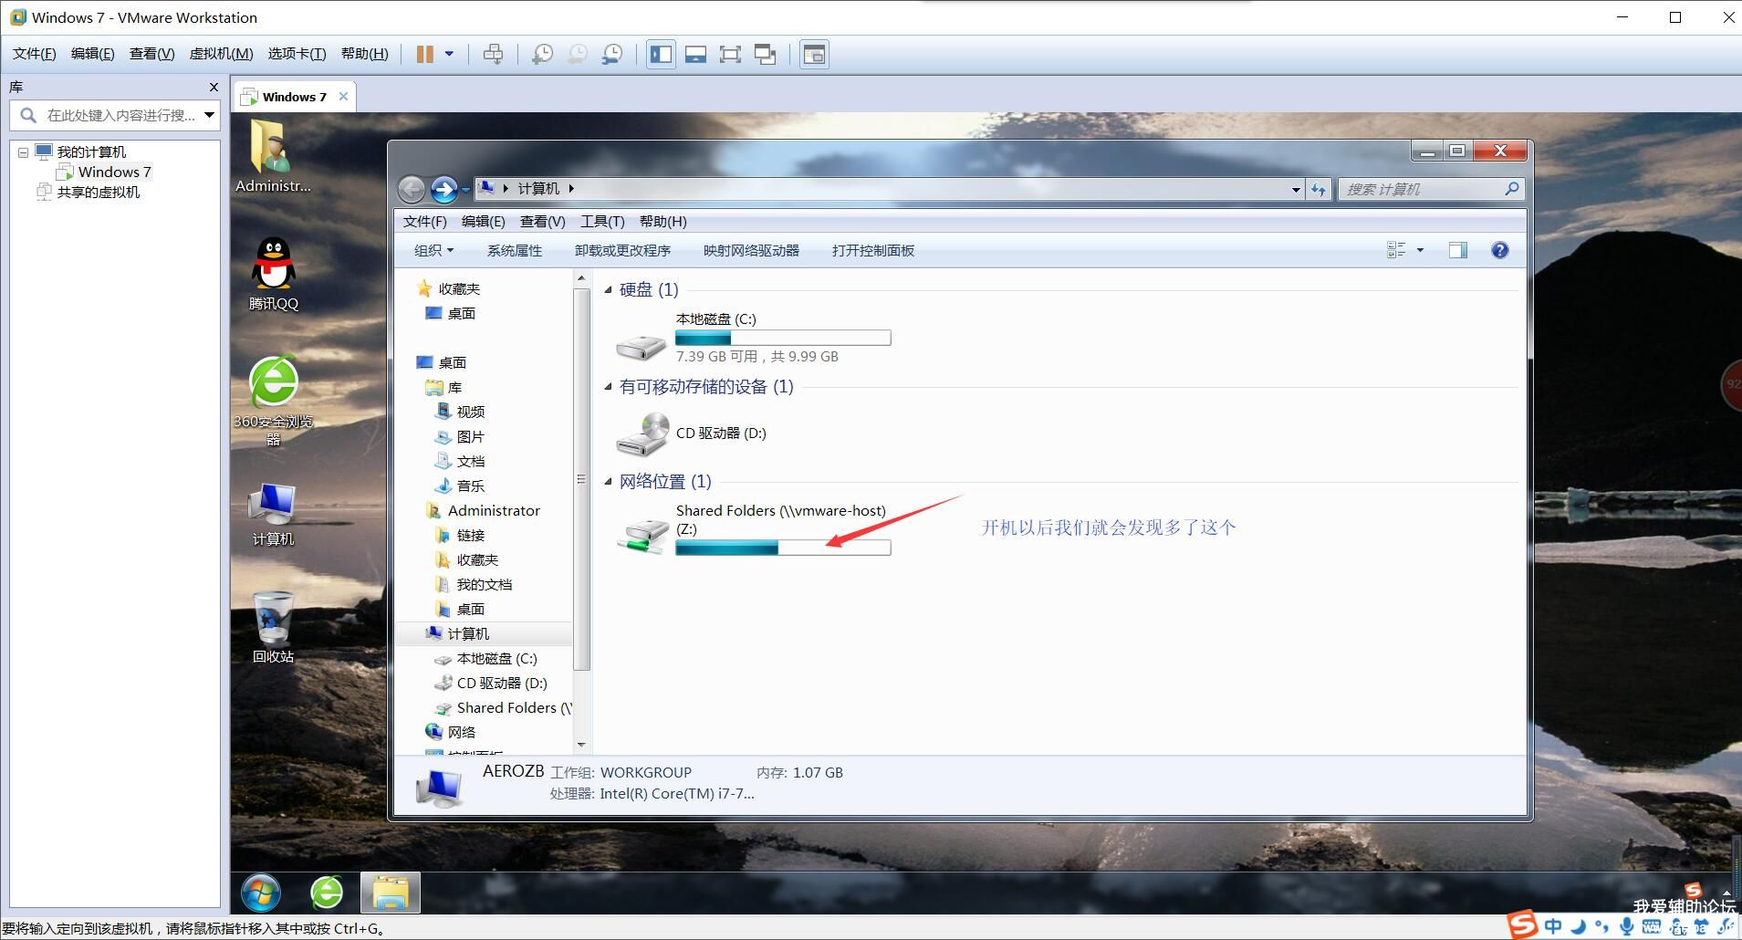Open Explorer 工具(T) menu

click(602, 221)
